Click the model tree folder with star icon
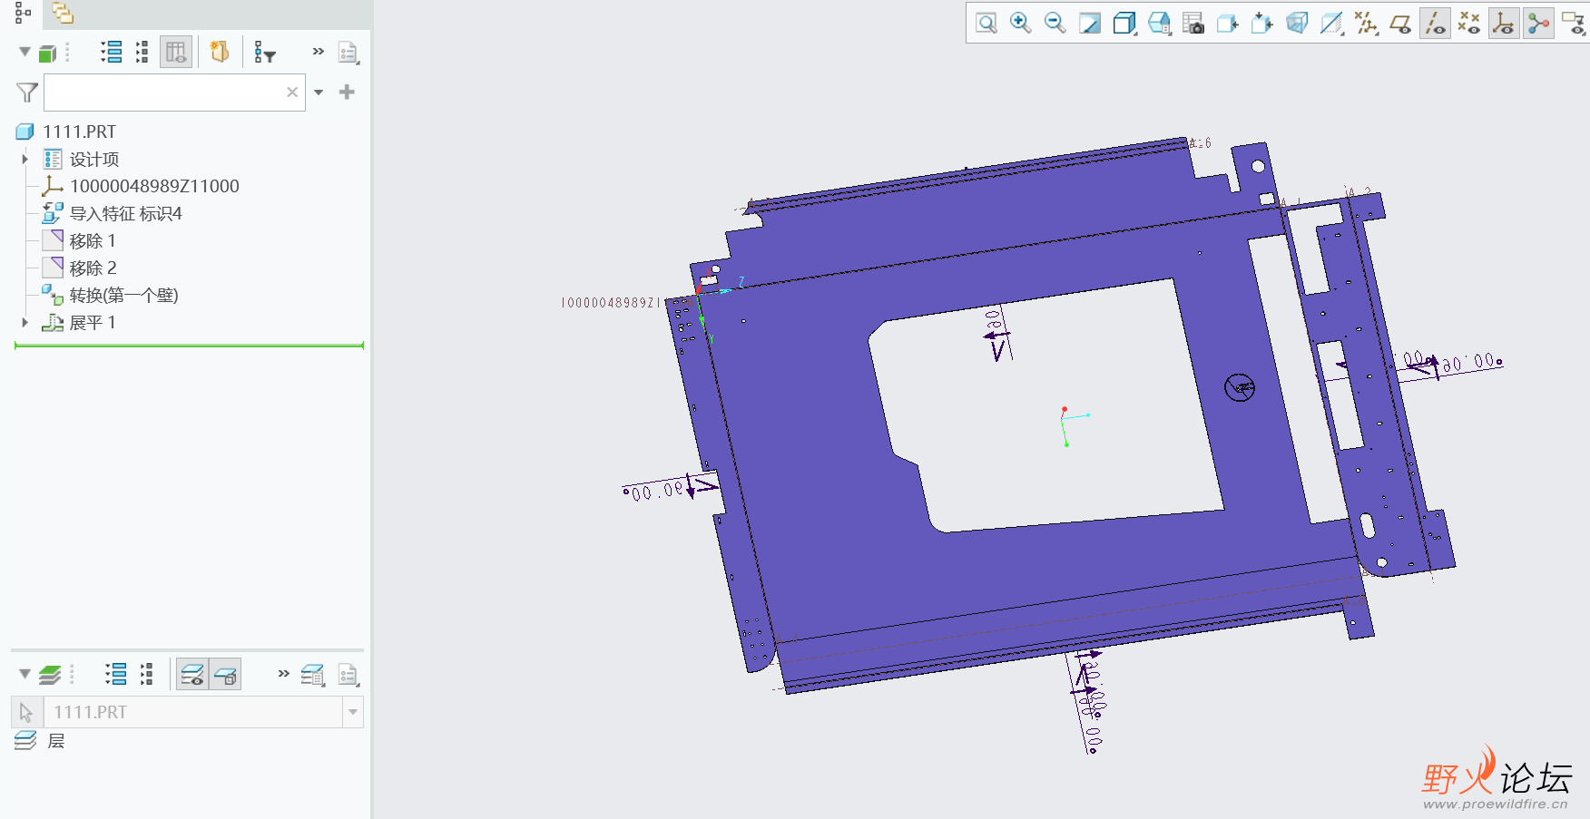The height and width of the screenshot is (819, 1590). (x=220, y=53)
